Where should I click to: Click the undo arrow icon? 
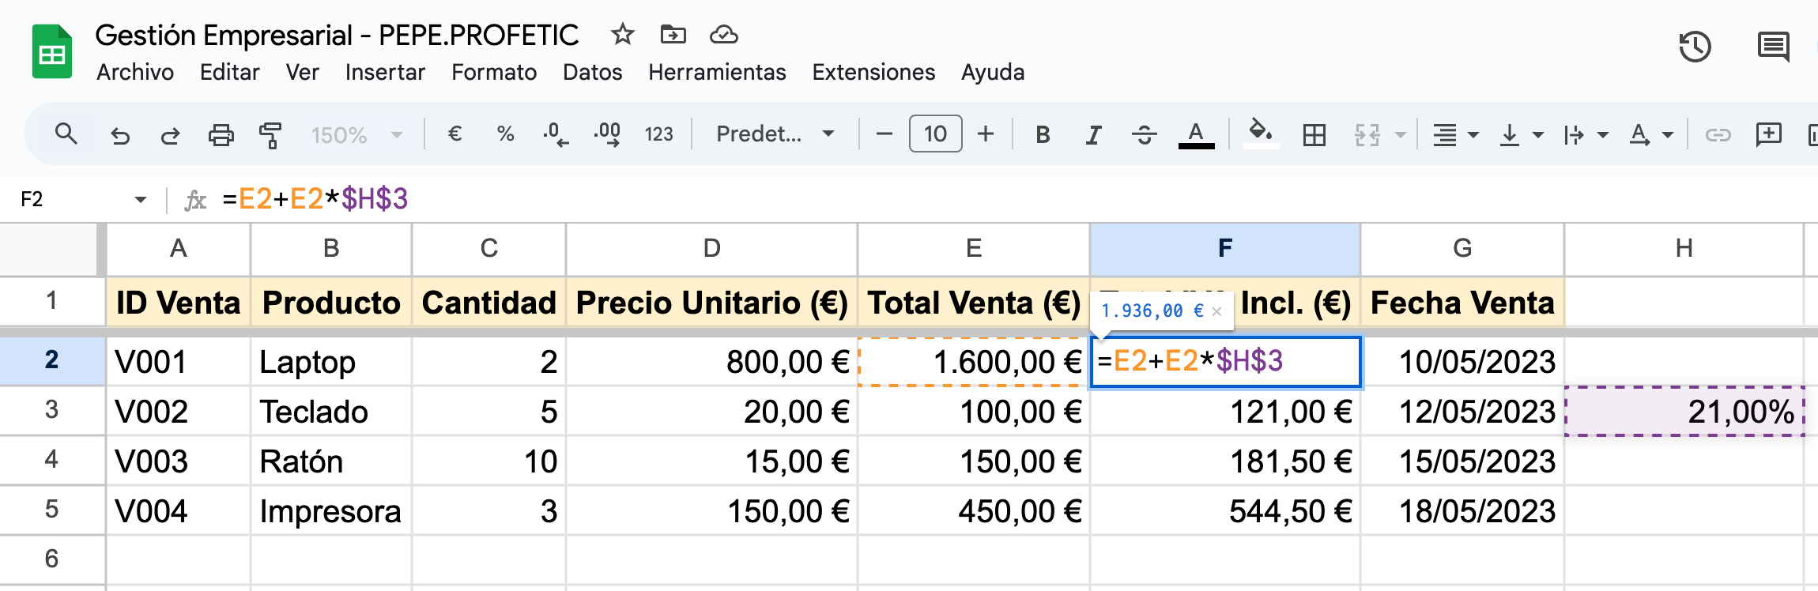click(x=120, y=135)
